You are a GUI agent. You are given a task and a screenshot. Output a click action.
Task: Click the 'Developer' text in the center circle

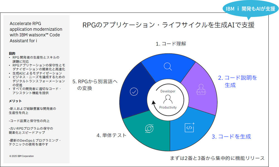point(168,91)
